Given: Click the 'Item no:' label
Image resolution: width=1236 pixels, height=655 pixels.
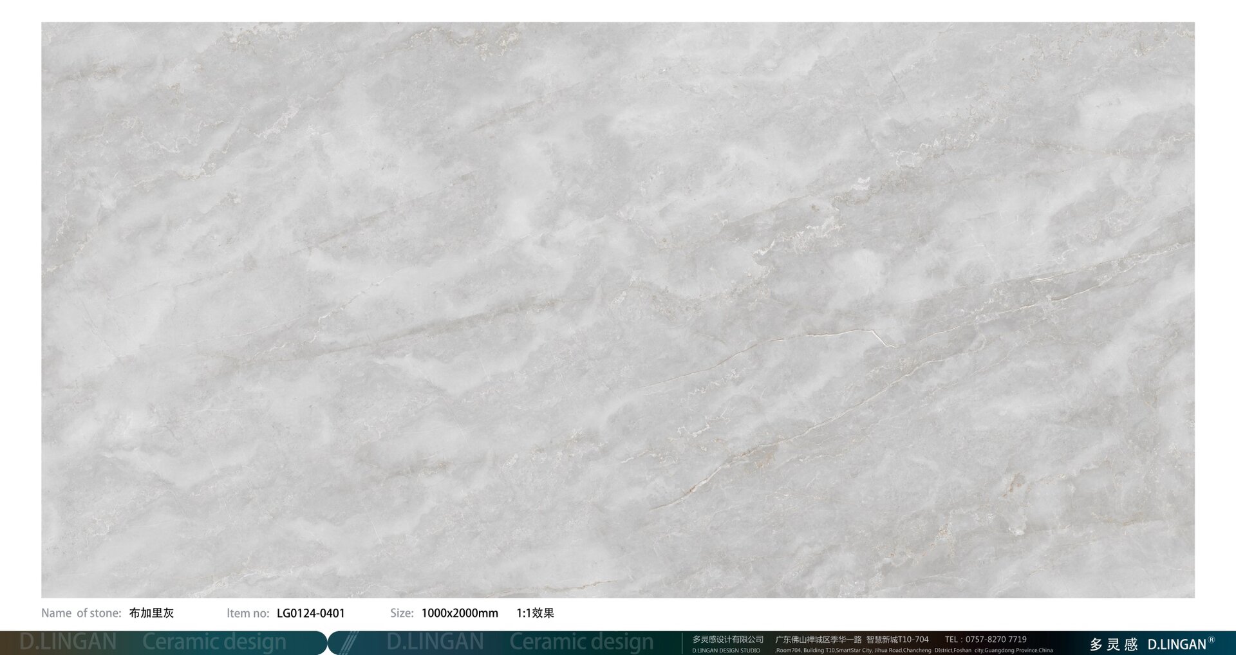Looking at the screenshot, I should pyautogui.click(x=248, y=613).
